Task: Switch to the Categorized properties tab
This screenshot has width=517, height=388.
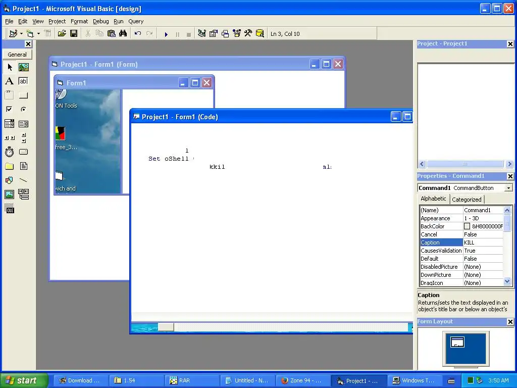Action: tap(467, 200)
